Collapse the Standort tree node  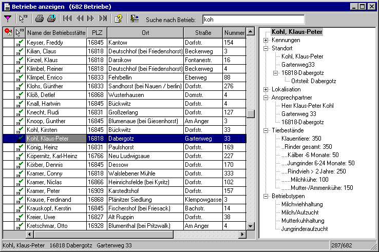(266, 49)
